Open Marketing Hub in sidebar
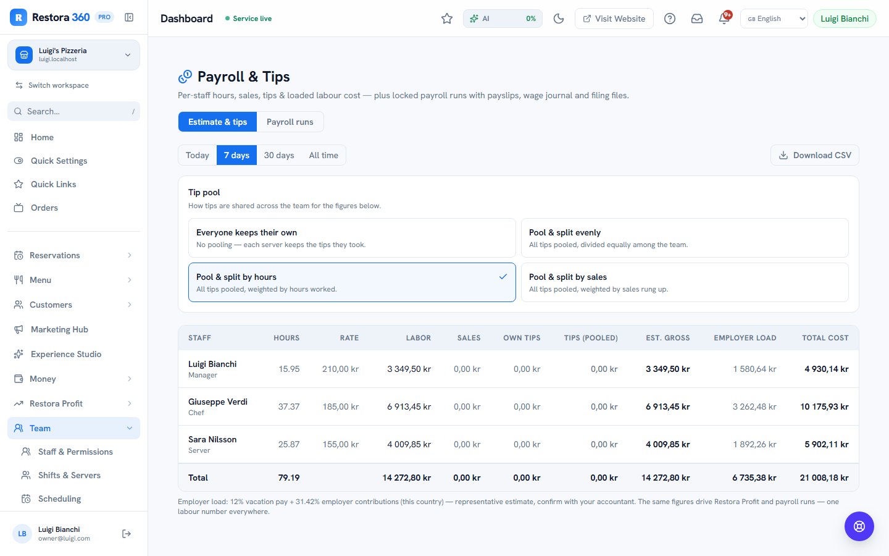The width and height of the screenshot is (889, 556). (x=74, y=329)
